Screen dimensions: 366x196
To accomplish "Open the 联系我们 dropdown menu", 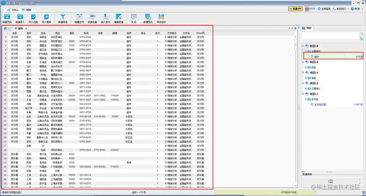I will coord(341,9).
